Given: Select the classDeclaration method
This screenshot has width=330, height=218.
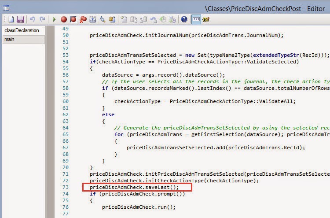Looking at the screenshot, I should [x=22, y=30].
